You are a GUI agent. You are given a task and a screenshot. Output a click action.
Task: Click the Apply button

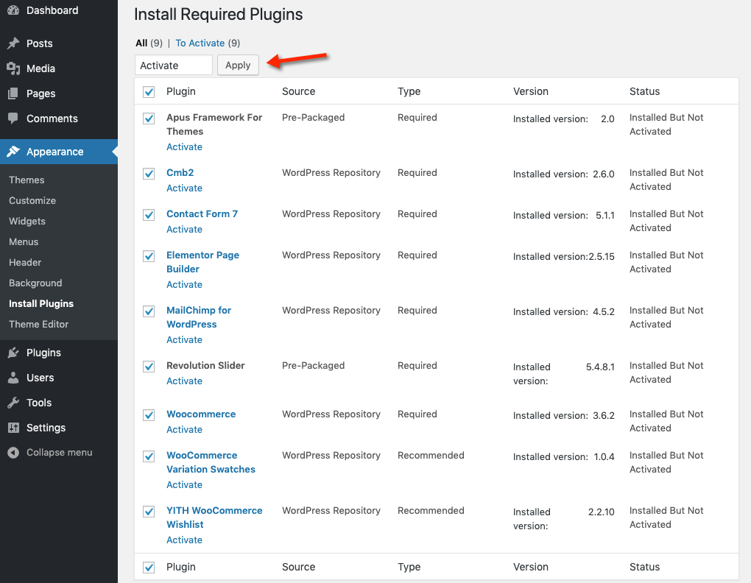coord(238,65)
